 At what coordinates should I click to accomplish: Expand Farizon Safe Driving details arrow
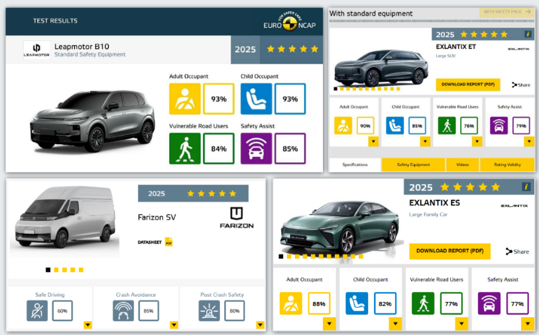tap(88, 324)
